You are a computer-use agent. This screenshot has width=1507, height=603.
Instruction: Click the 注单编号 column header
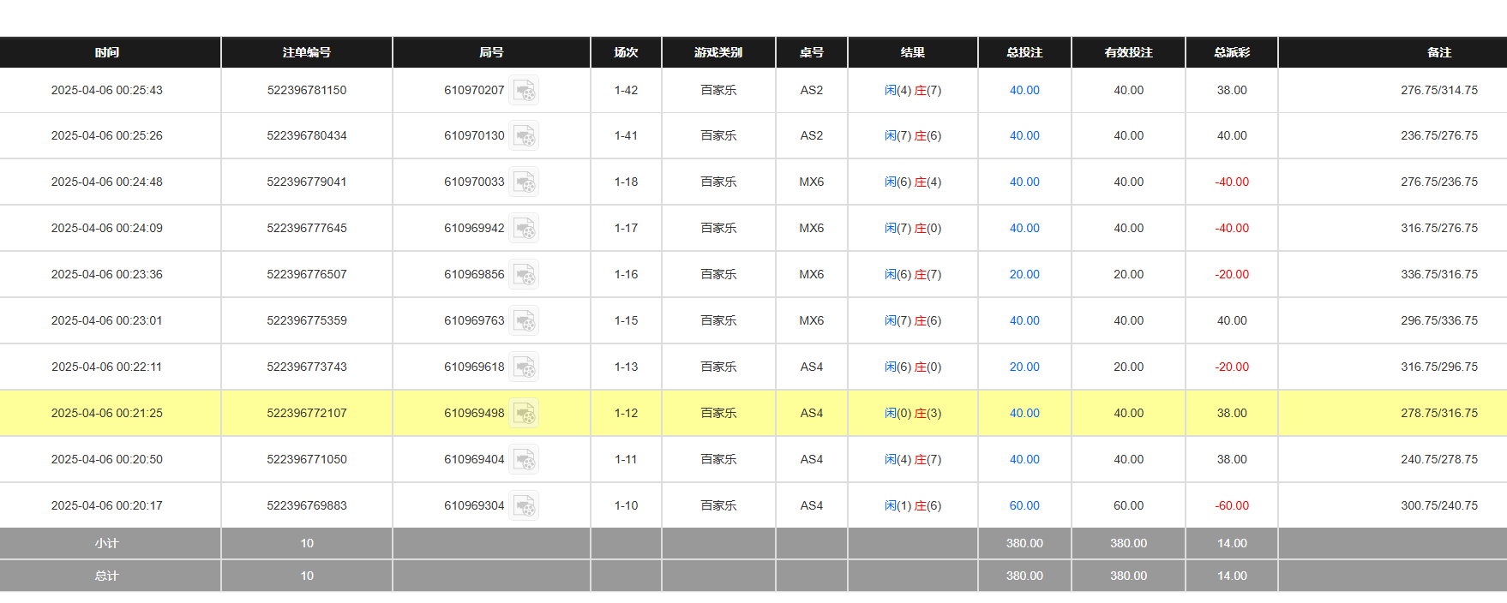(306, 52)
